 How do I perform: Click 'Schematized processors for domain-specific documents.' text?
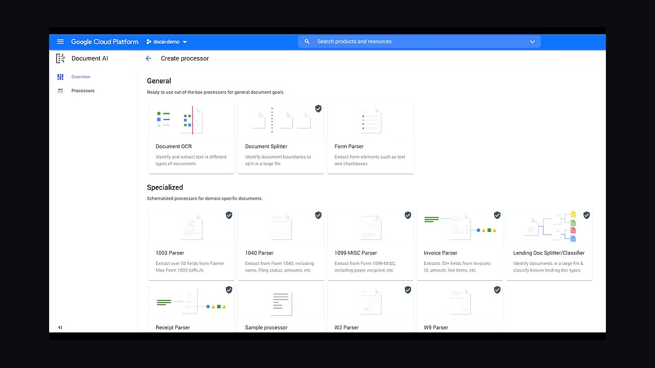tap(205, 198)
